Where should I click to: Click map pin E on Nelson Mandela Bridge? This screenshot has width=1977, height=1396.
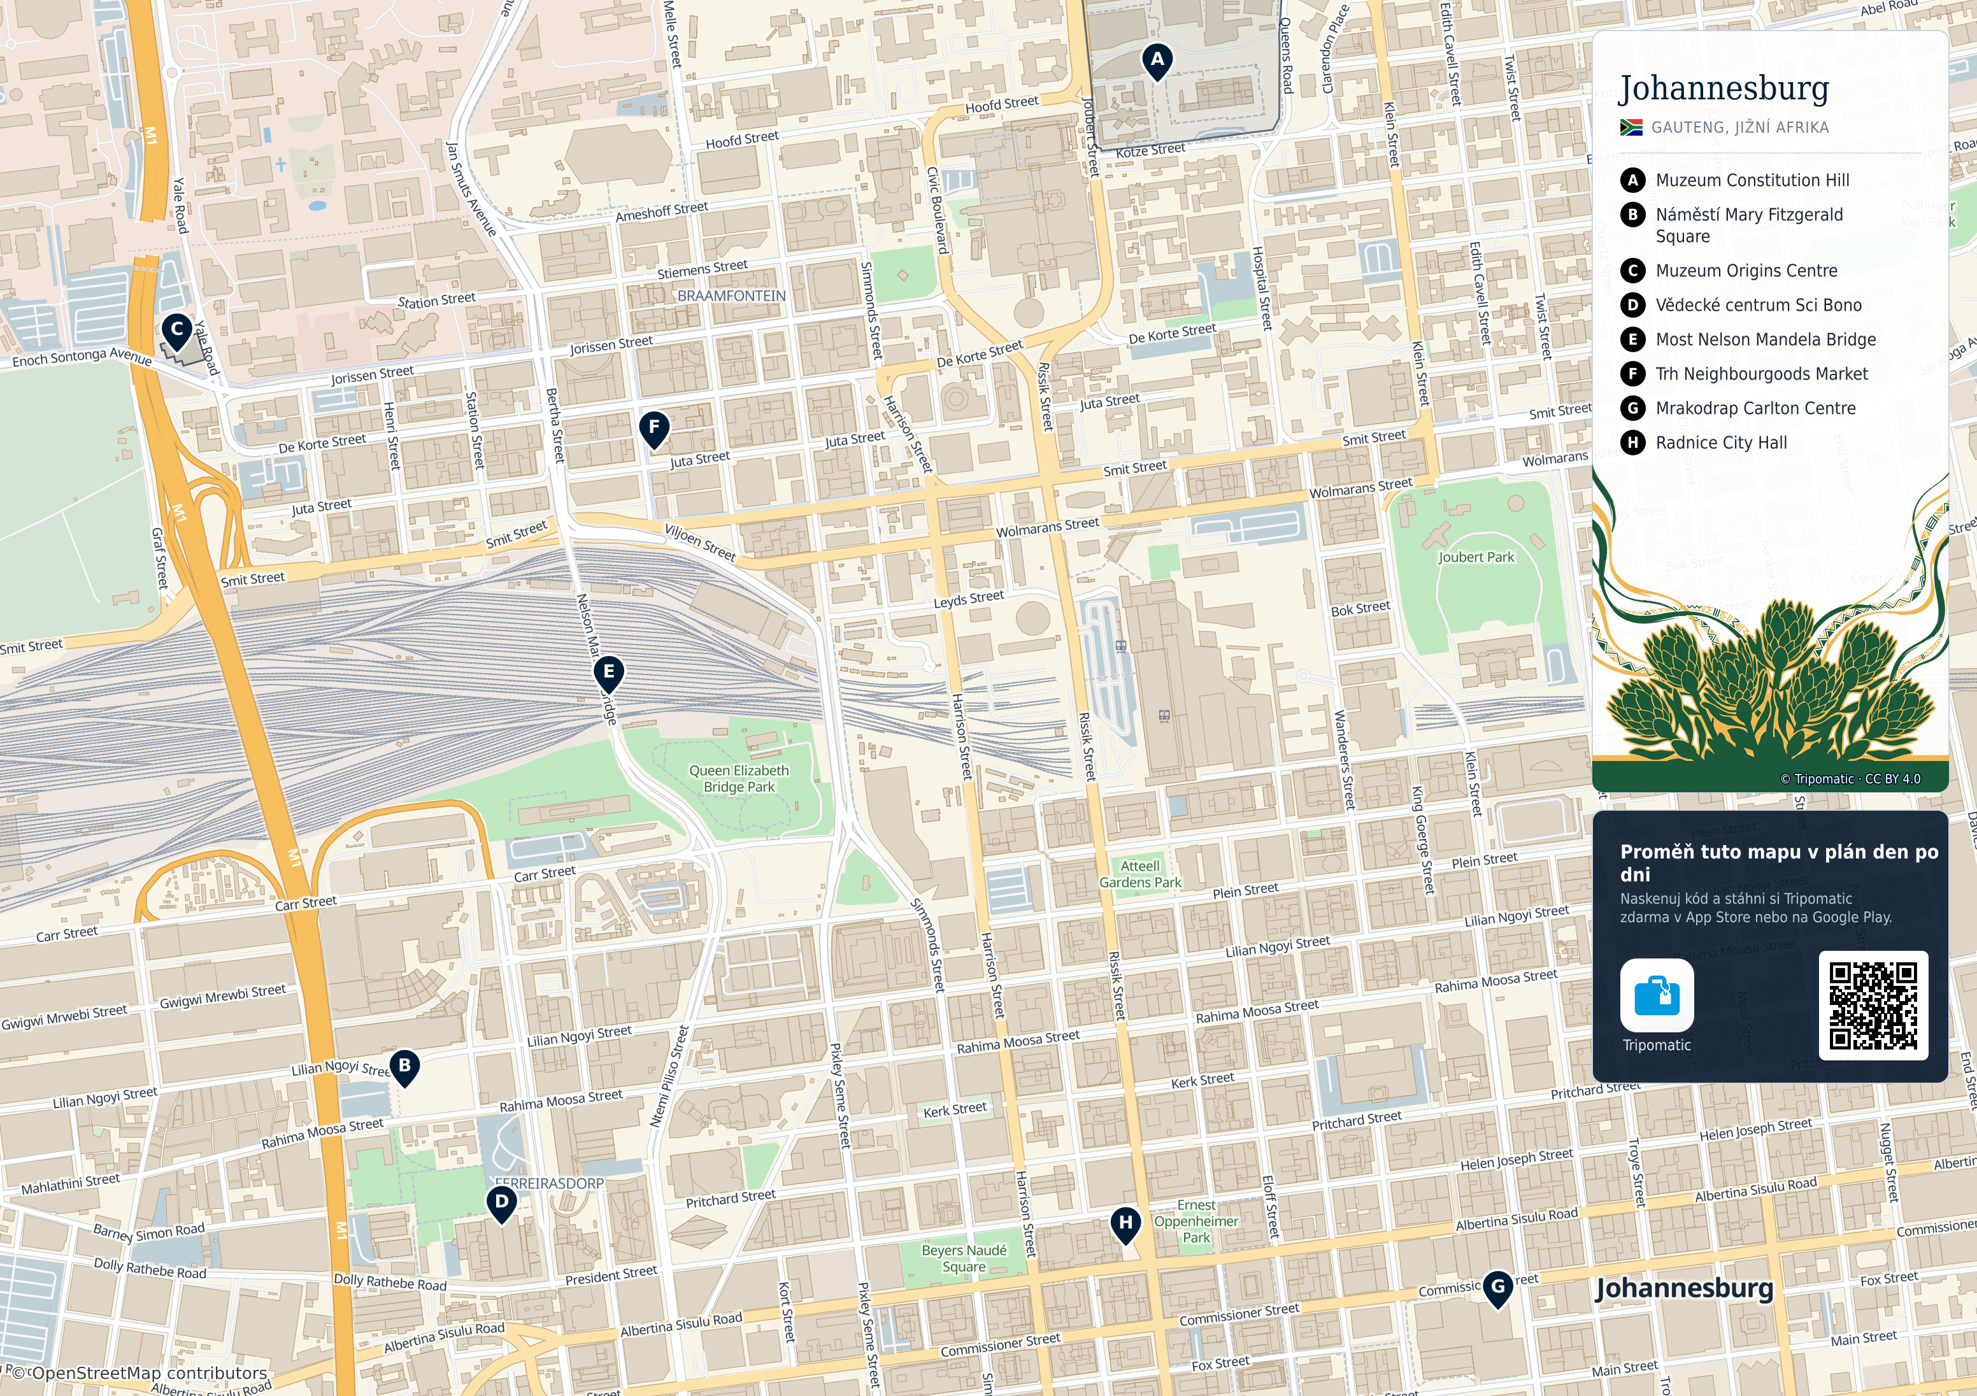pos(609,674)
